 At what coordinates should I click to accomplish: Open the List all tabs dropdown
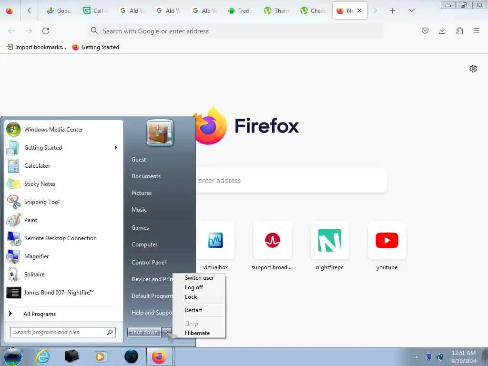[x=411, y=11]
